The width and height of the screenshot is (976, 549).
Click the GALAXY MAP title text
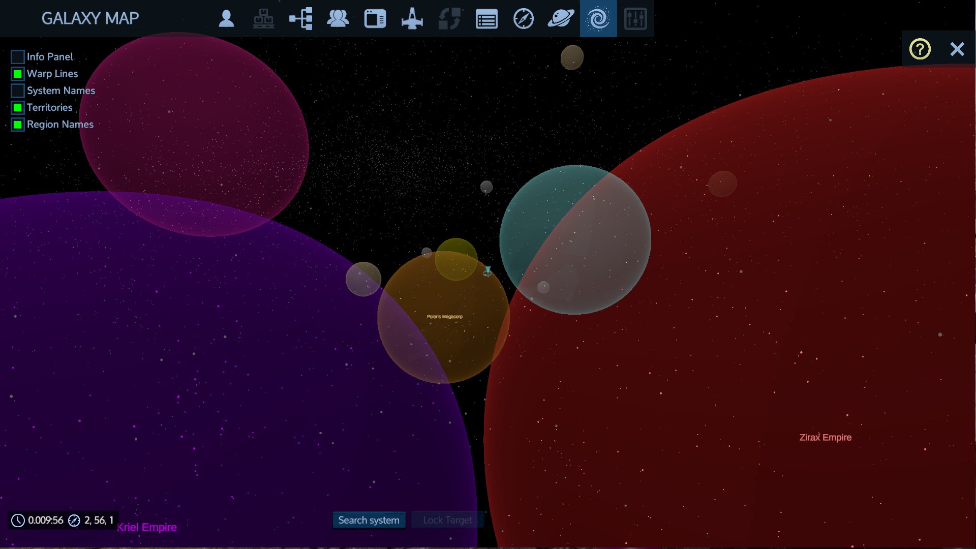click(x=90, y=18)
